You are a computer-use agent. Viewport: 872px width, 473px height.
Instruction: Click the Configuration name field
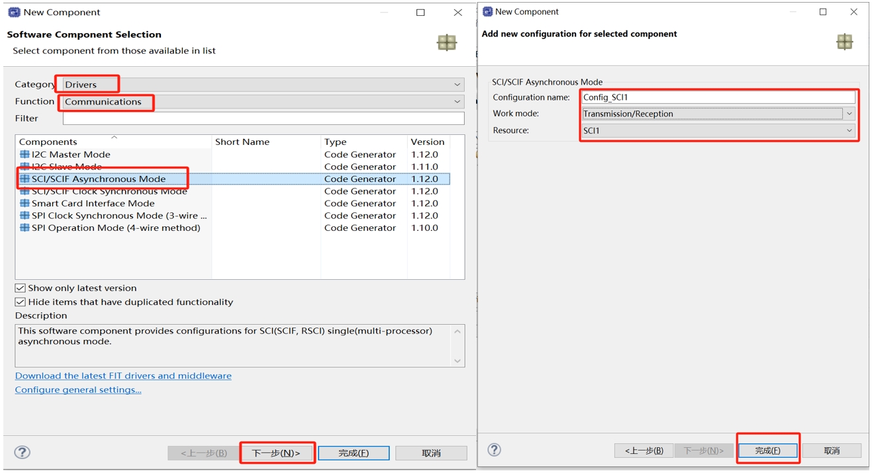(x=718, y=97)
